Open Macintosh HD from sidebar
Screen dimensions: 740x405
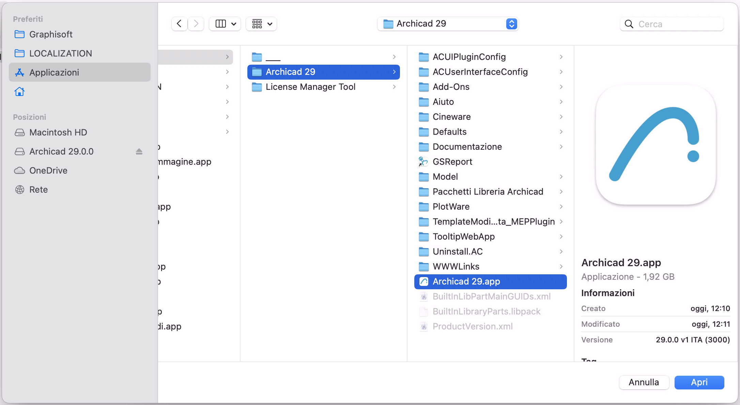tap(58, 132)
